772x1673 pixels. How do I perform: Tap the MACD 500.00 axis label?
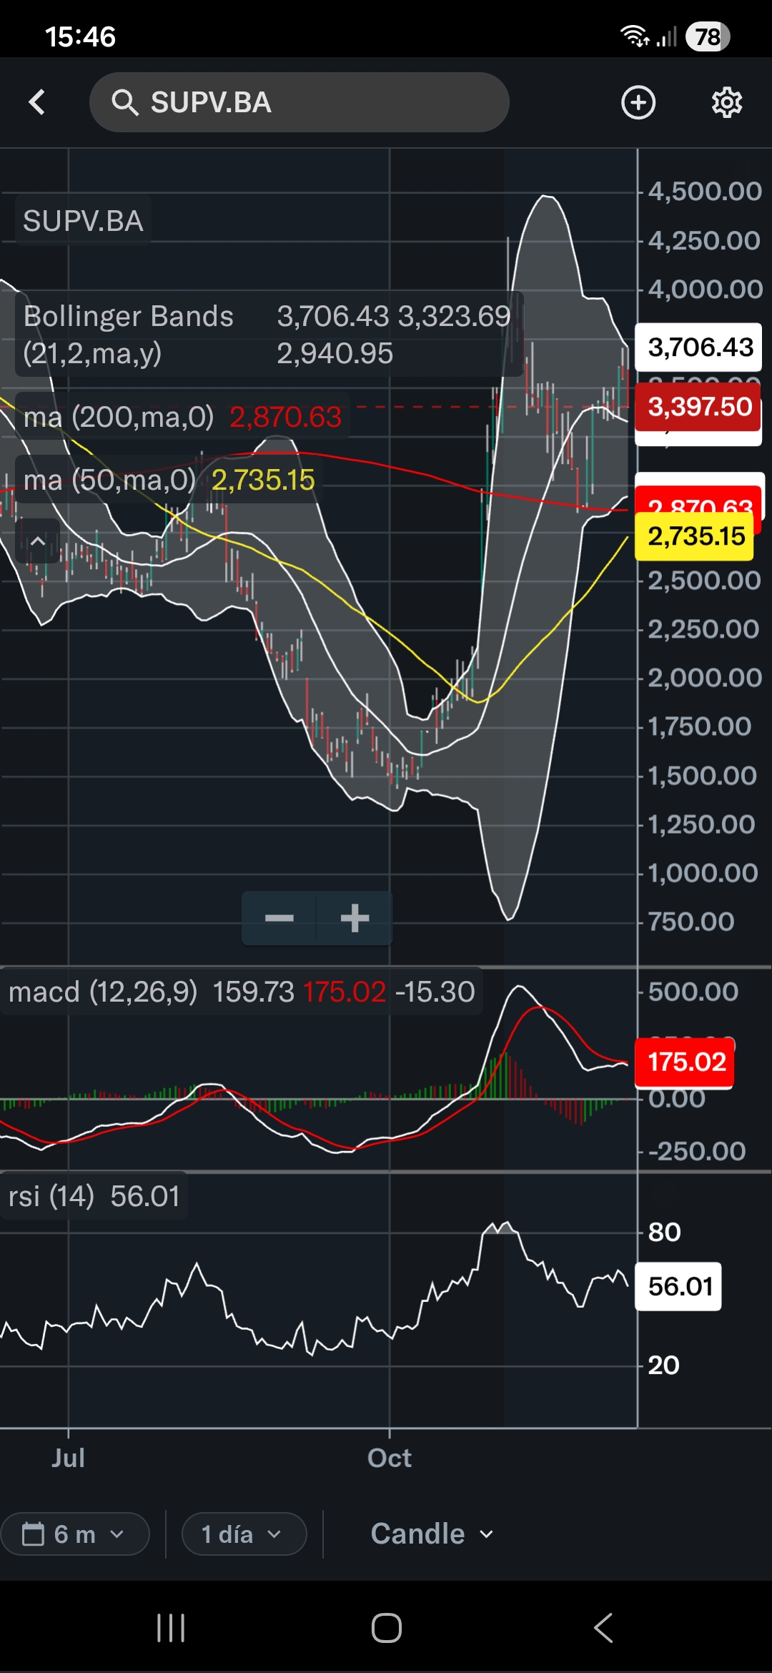pos(693,992)
